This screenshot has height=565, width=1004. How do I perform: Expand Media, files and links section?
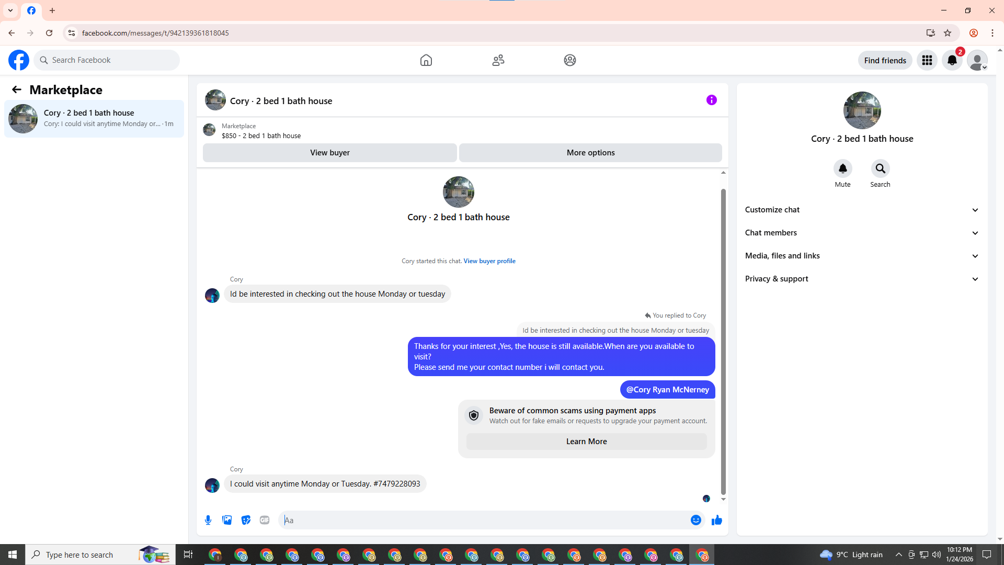(x=861, y=256)
